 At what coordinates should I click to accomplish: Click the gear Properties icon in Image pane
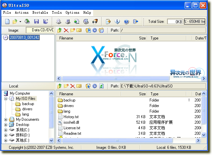click(x=95, y=30)
